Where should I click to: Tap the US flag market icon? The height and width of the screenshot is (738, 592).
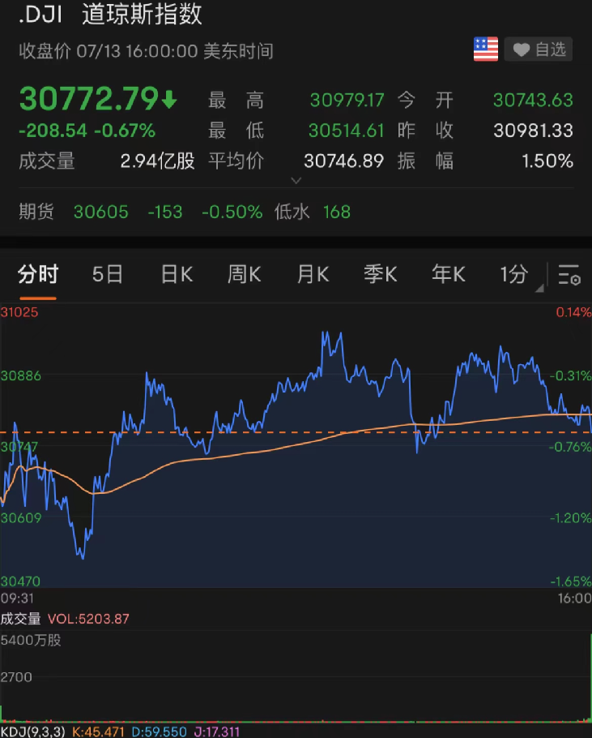485,49
